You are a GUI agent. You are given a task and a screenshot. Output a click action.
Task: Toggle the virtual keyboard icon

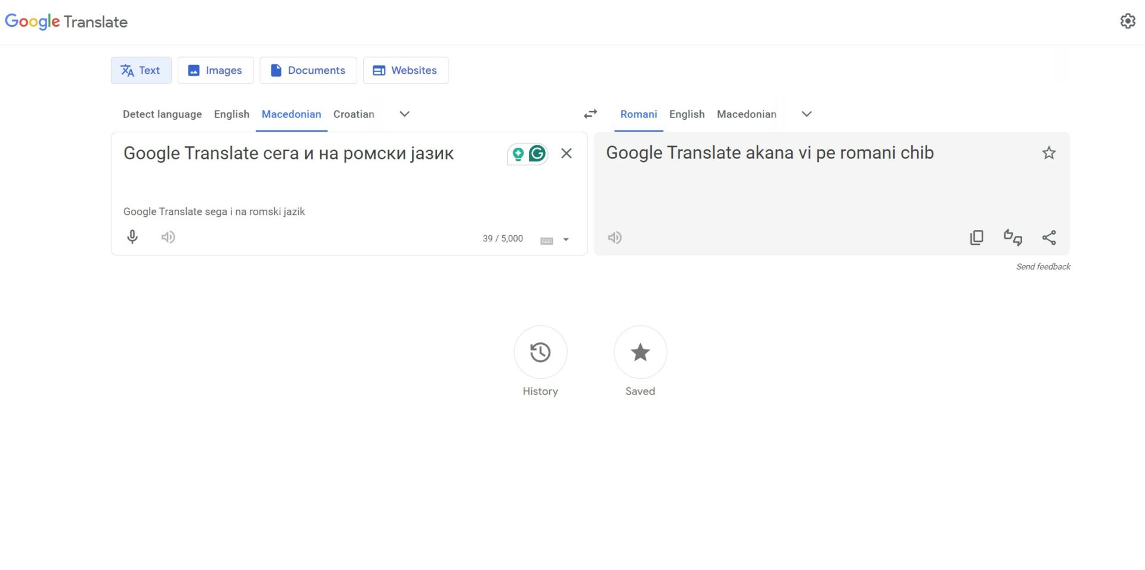[x=547, y=240]
